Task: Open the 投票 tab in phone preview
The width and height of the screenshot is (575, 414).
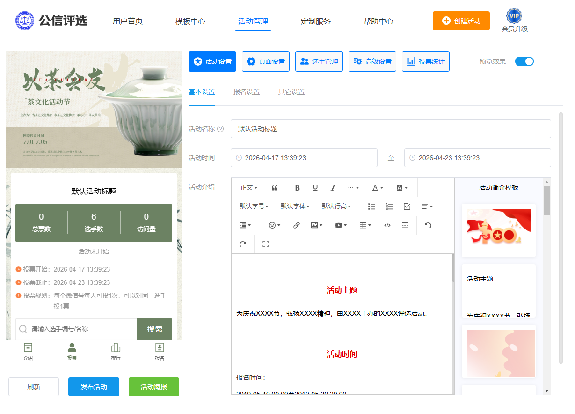Action: [x=72, y=352]
